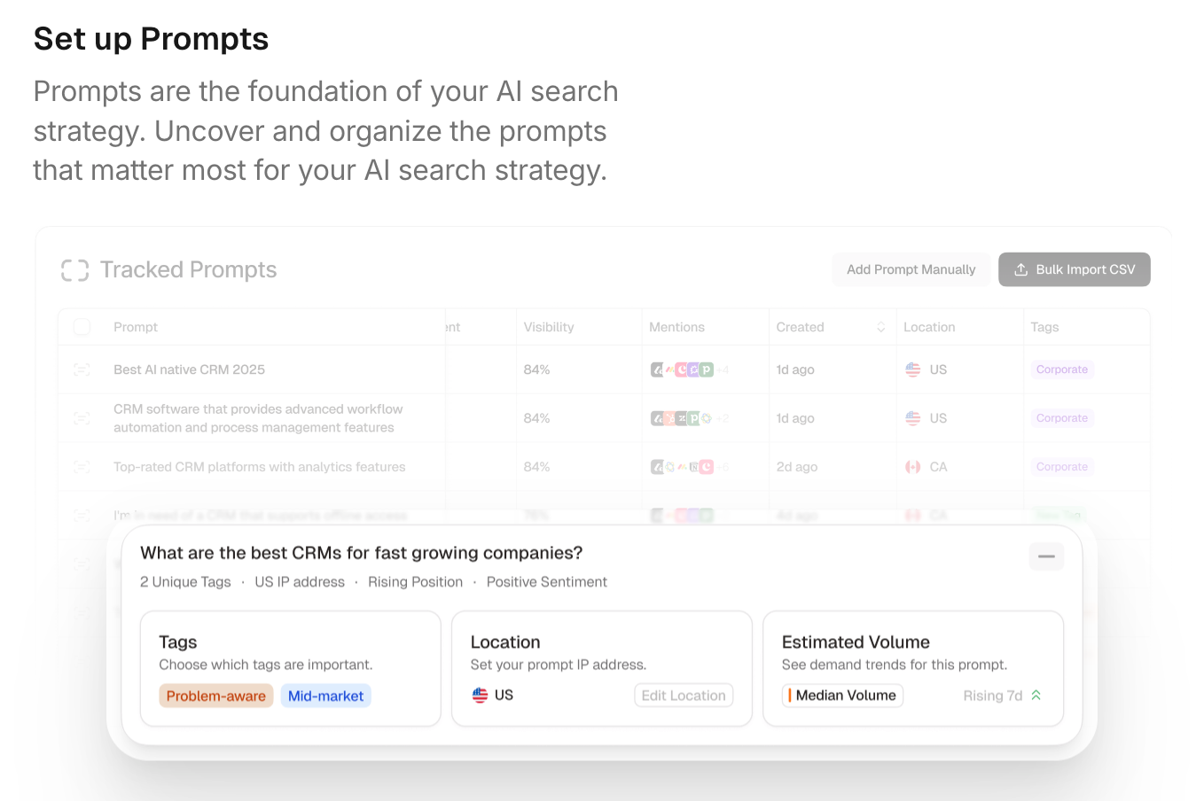
Task: Click the Corporate tag in the first row
Action: (x=1061, y=369)
